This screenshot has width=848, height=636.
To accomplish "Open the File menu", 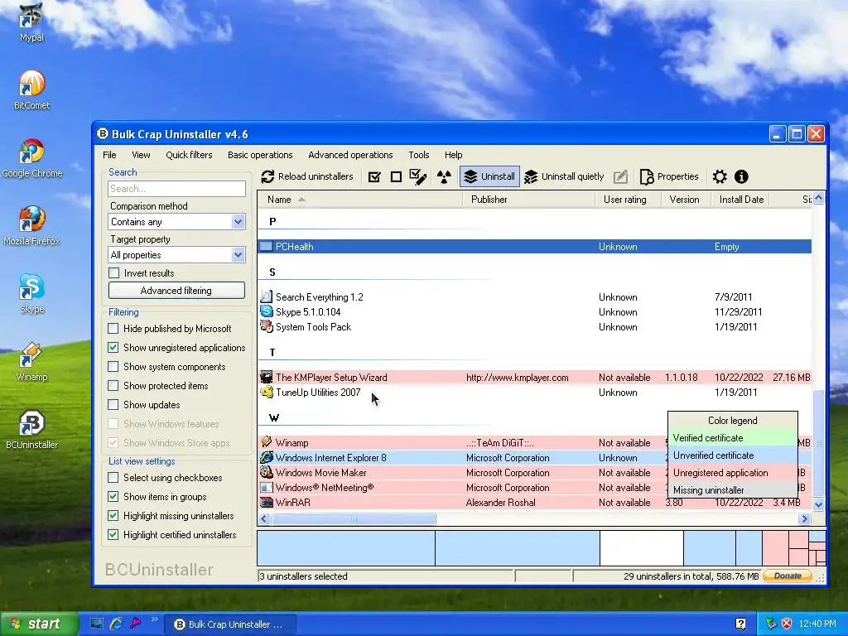I will 110,155.
